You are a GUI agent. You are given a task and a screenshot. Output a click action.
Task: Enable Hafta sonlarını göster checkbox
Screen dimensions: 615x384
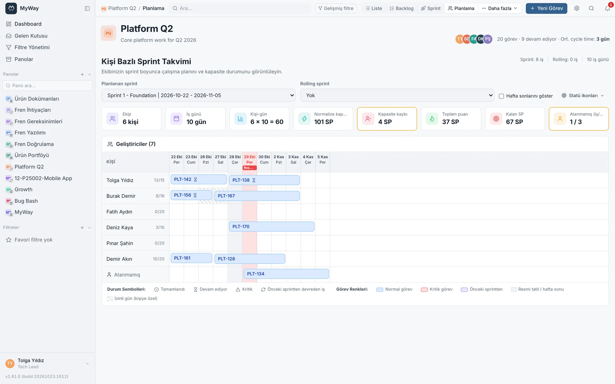click(x=501, y=96)
